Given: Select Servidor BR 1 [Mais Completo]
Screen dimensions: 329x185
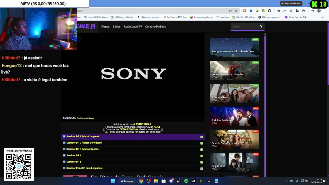Looking at the screenshot, I should point(133,136).
